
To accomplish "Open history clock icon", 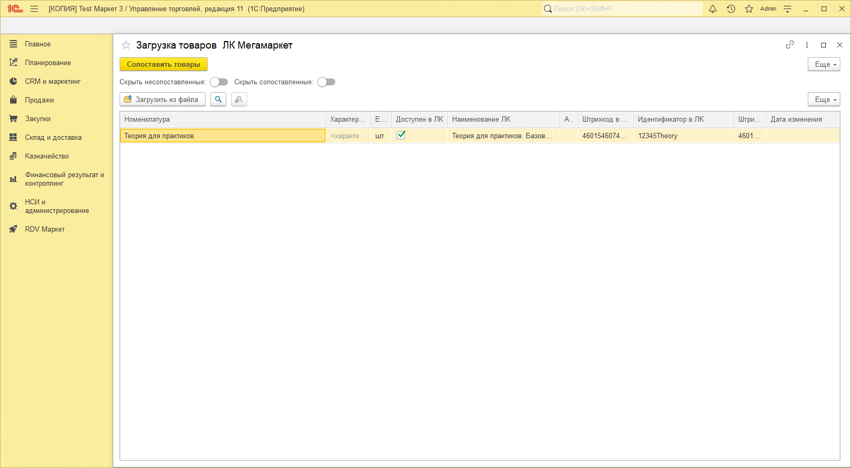I will pyautogui.click(x=731, y=9).
